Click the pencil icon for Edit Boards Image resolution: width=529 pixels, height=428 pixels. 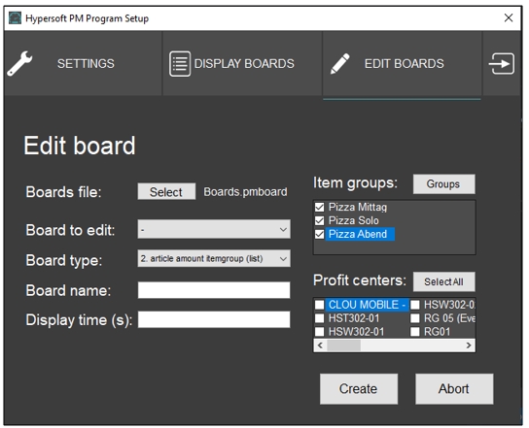[339, 64]
